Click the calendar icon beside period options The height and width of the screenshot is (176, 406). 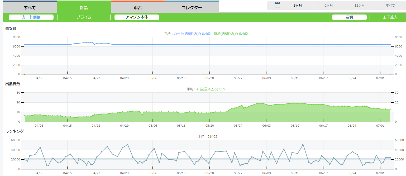pyautogui.click(x=277, y=5)
